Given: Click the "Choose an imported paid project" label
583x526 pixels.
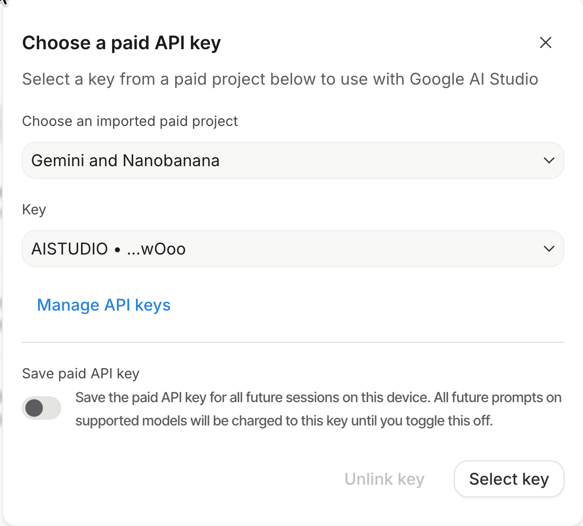Looking at the screenshot, I should pyautogui.click(x=130, y=121).
